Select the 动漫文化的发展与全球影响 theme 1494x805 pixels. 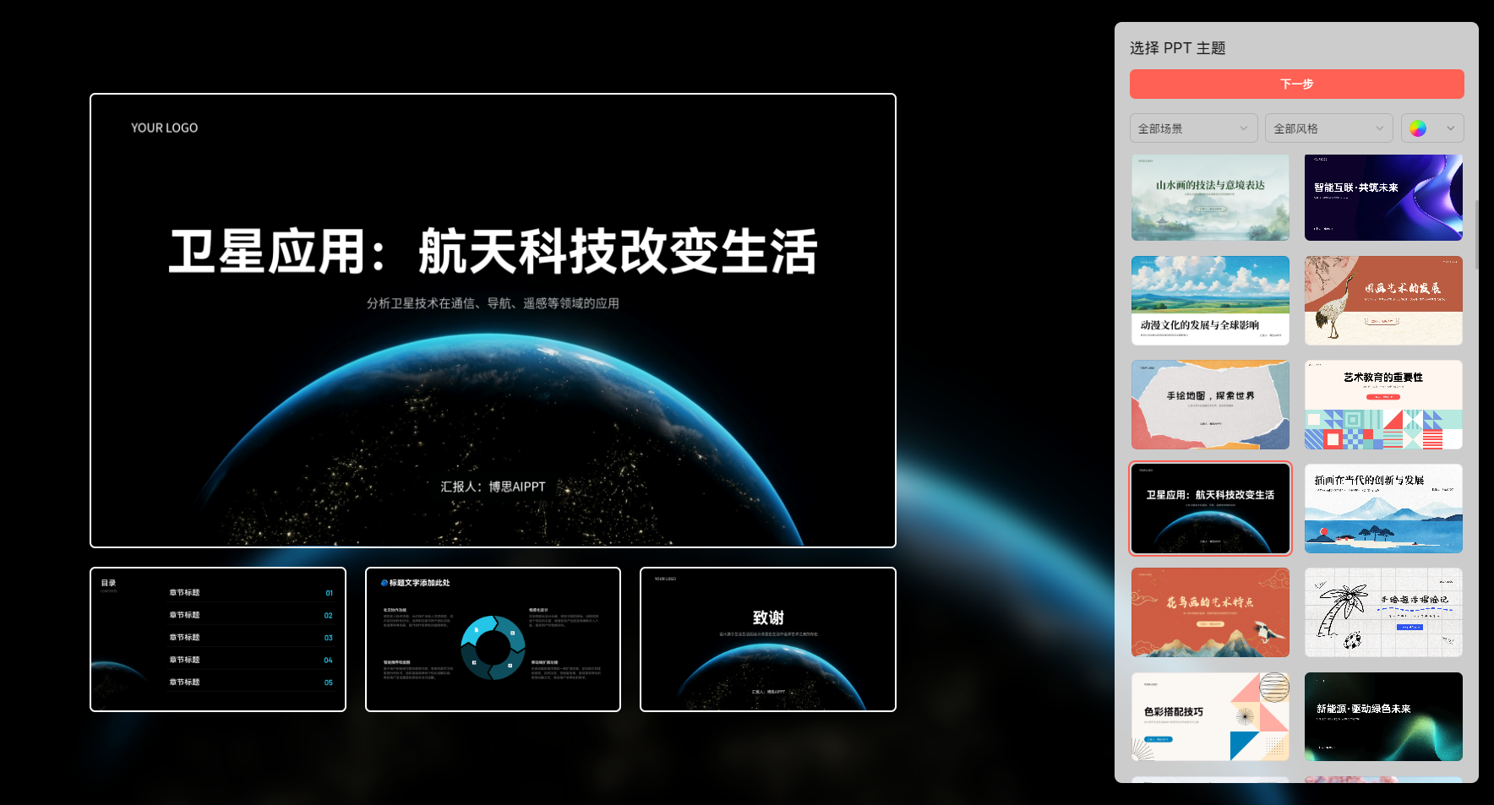tap(1210, 301)
